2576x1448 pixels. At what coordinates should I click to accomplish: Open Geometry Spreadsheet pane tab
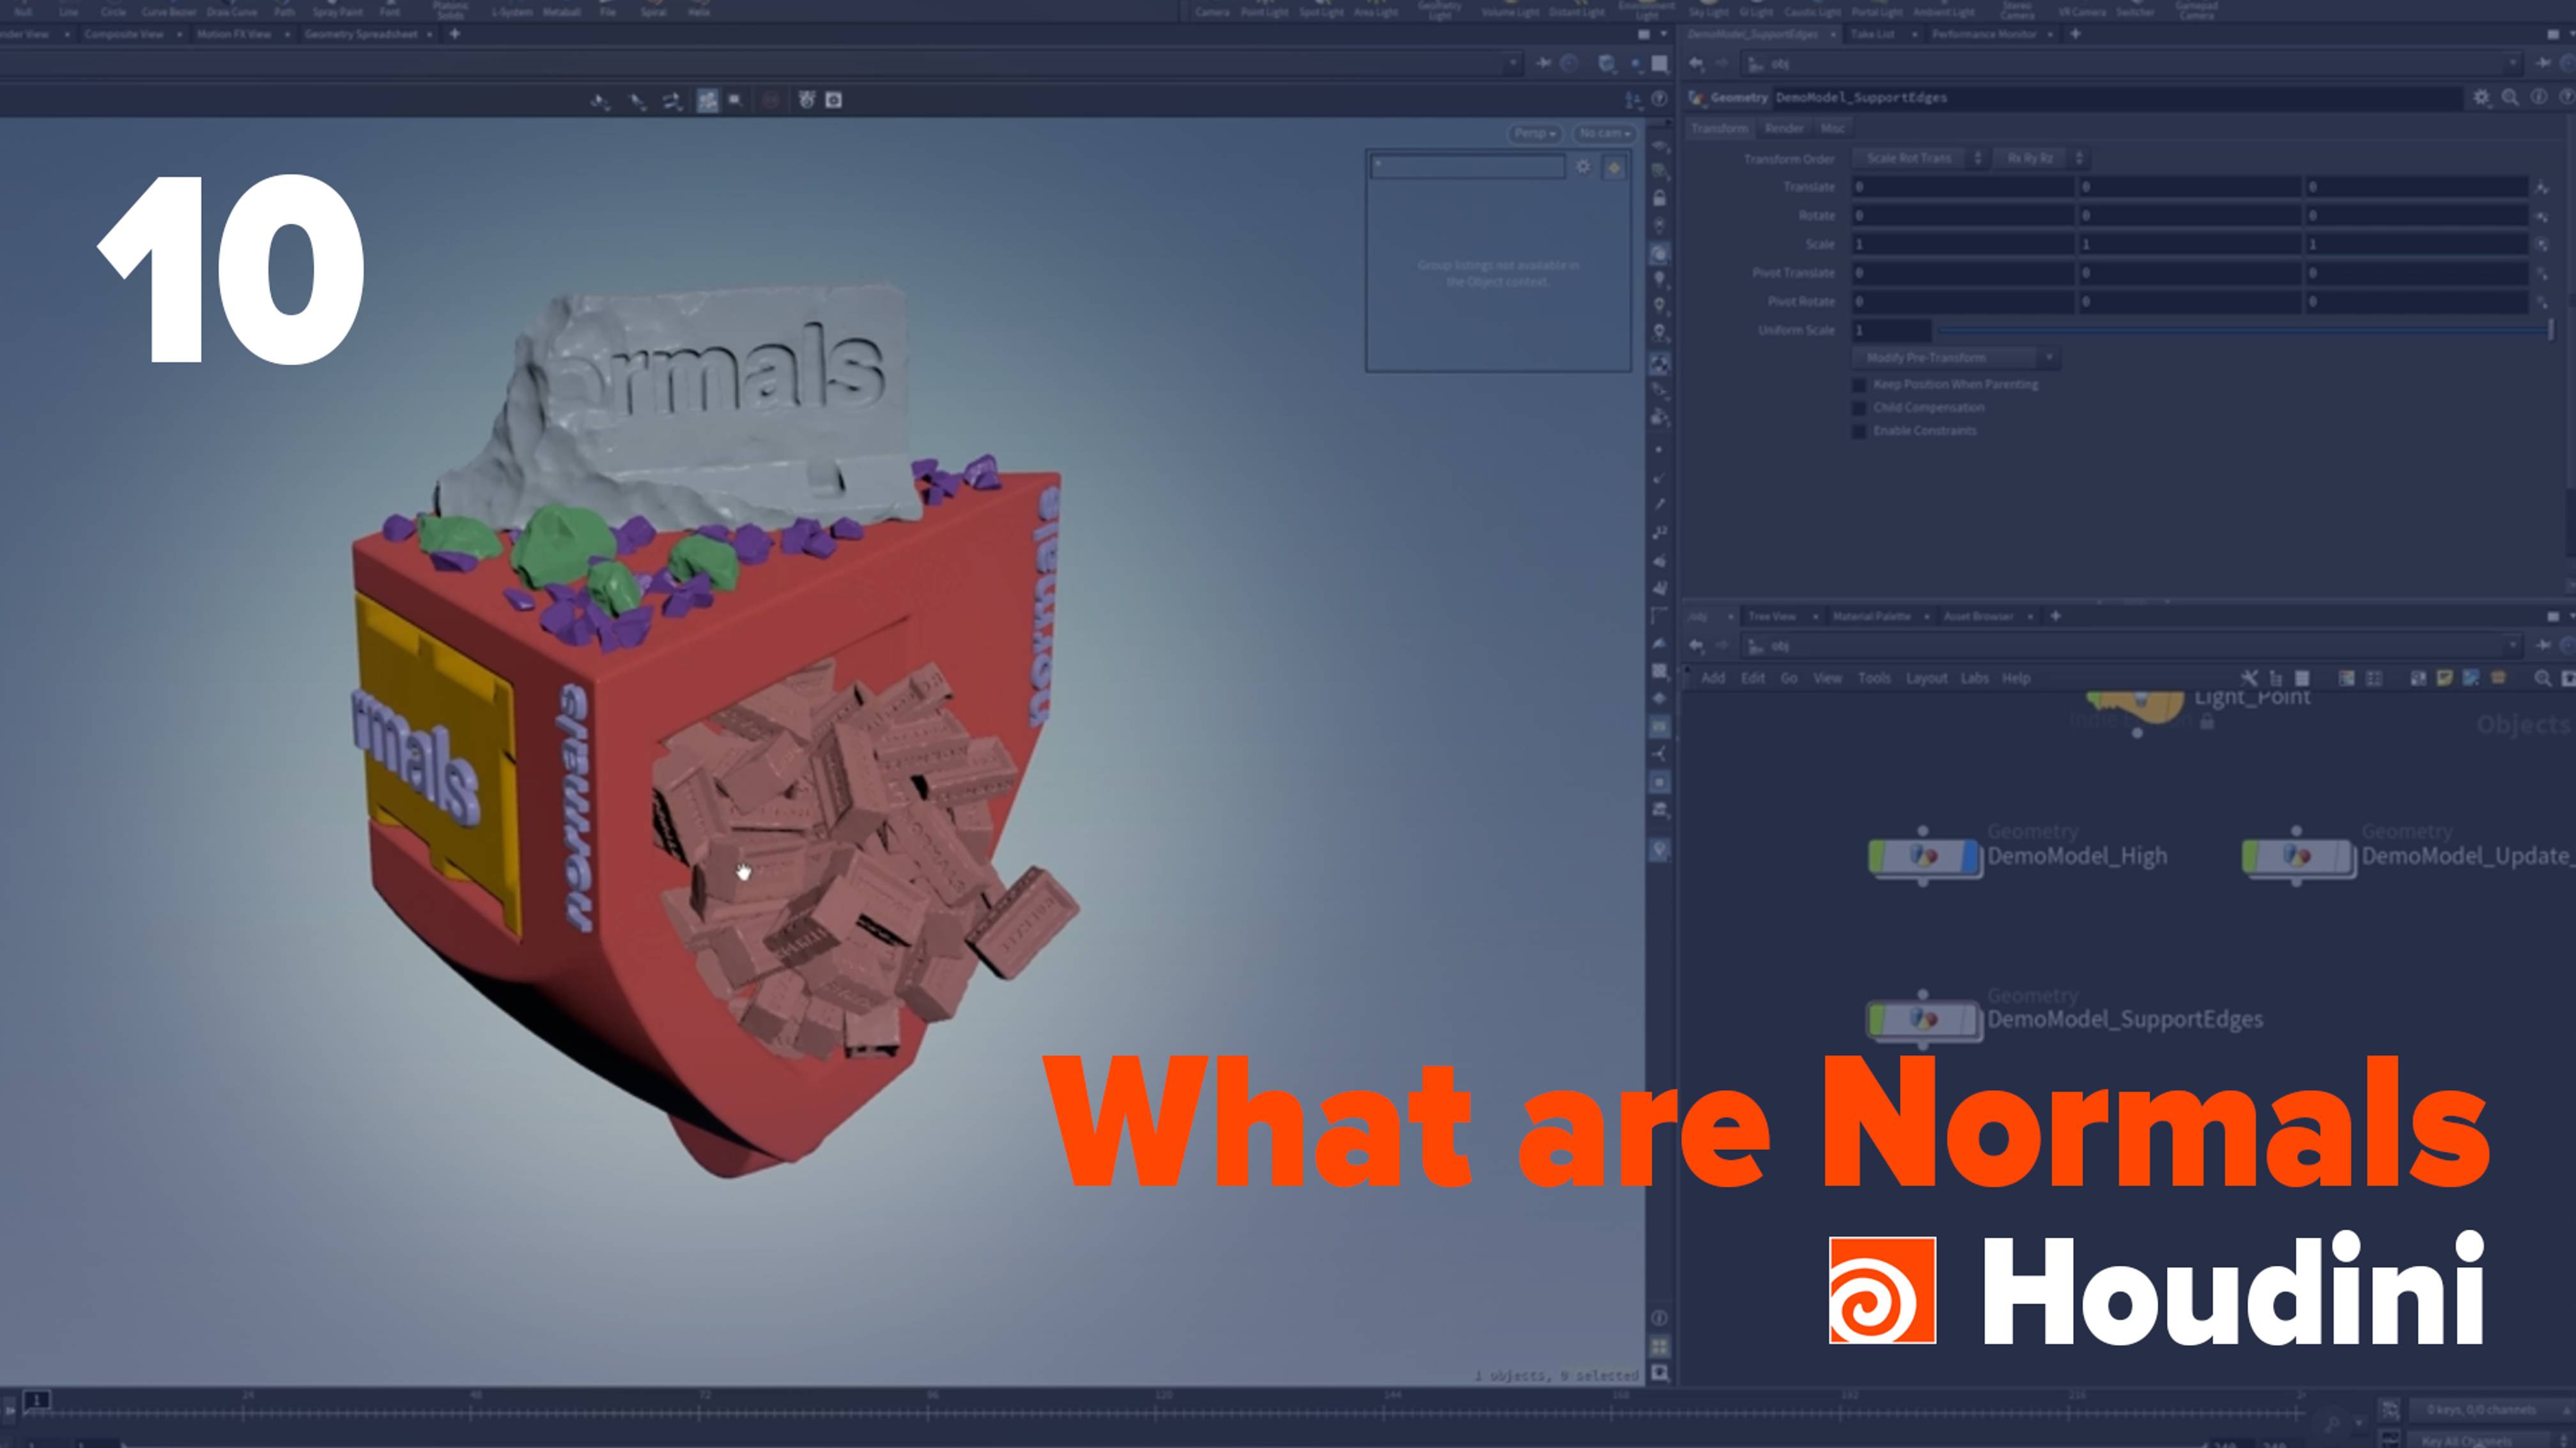(361, 34)
